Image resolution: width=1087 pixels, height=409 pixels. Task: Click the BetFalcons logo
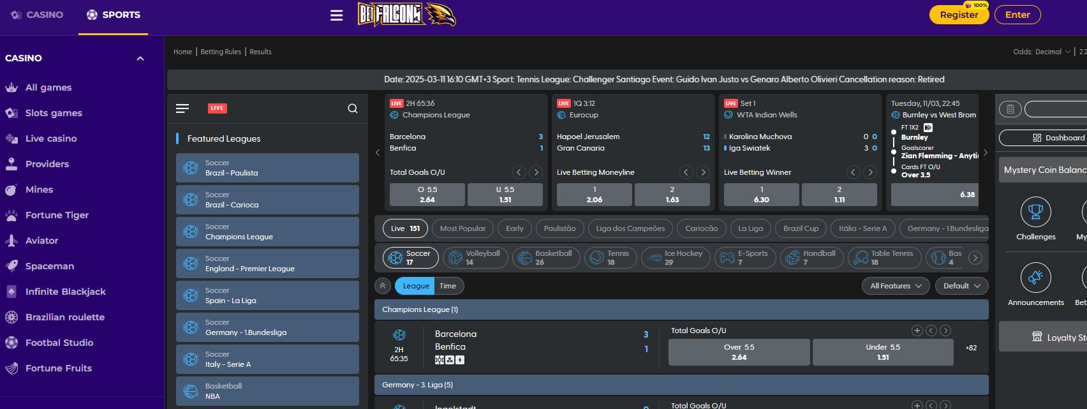point(407,14)
